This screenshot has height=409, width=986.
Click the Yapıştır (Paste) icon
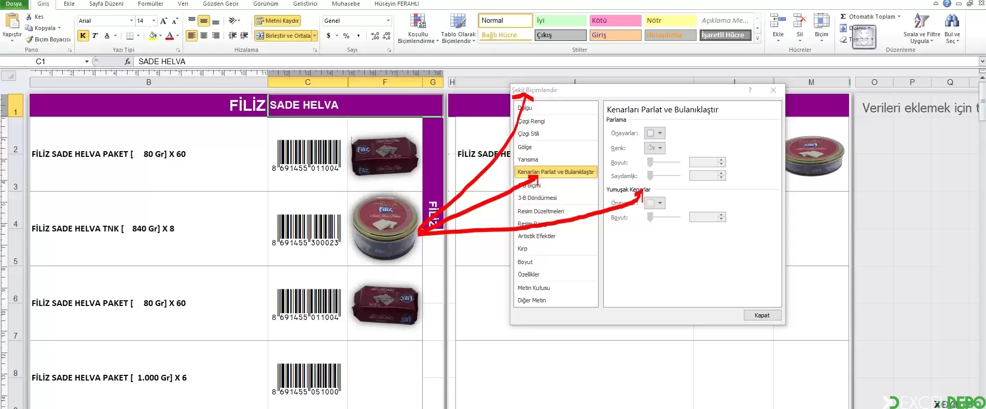tap(11, 22)
